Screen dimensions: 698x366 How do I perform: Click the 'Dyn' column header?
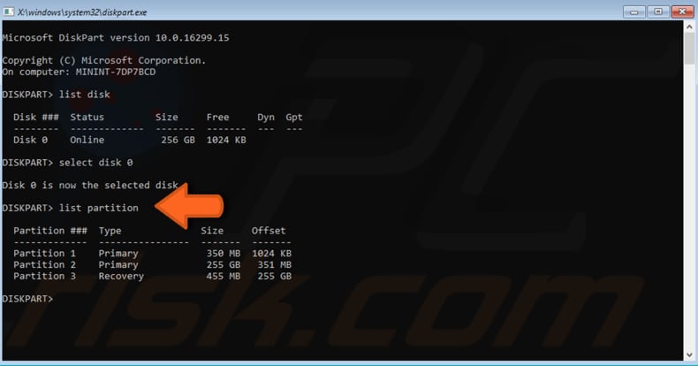(266, 118)
